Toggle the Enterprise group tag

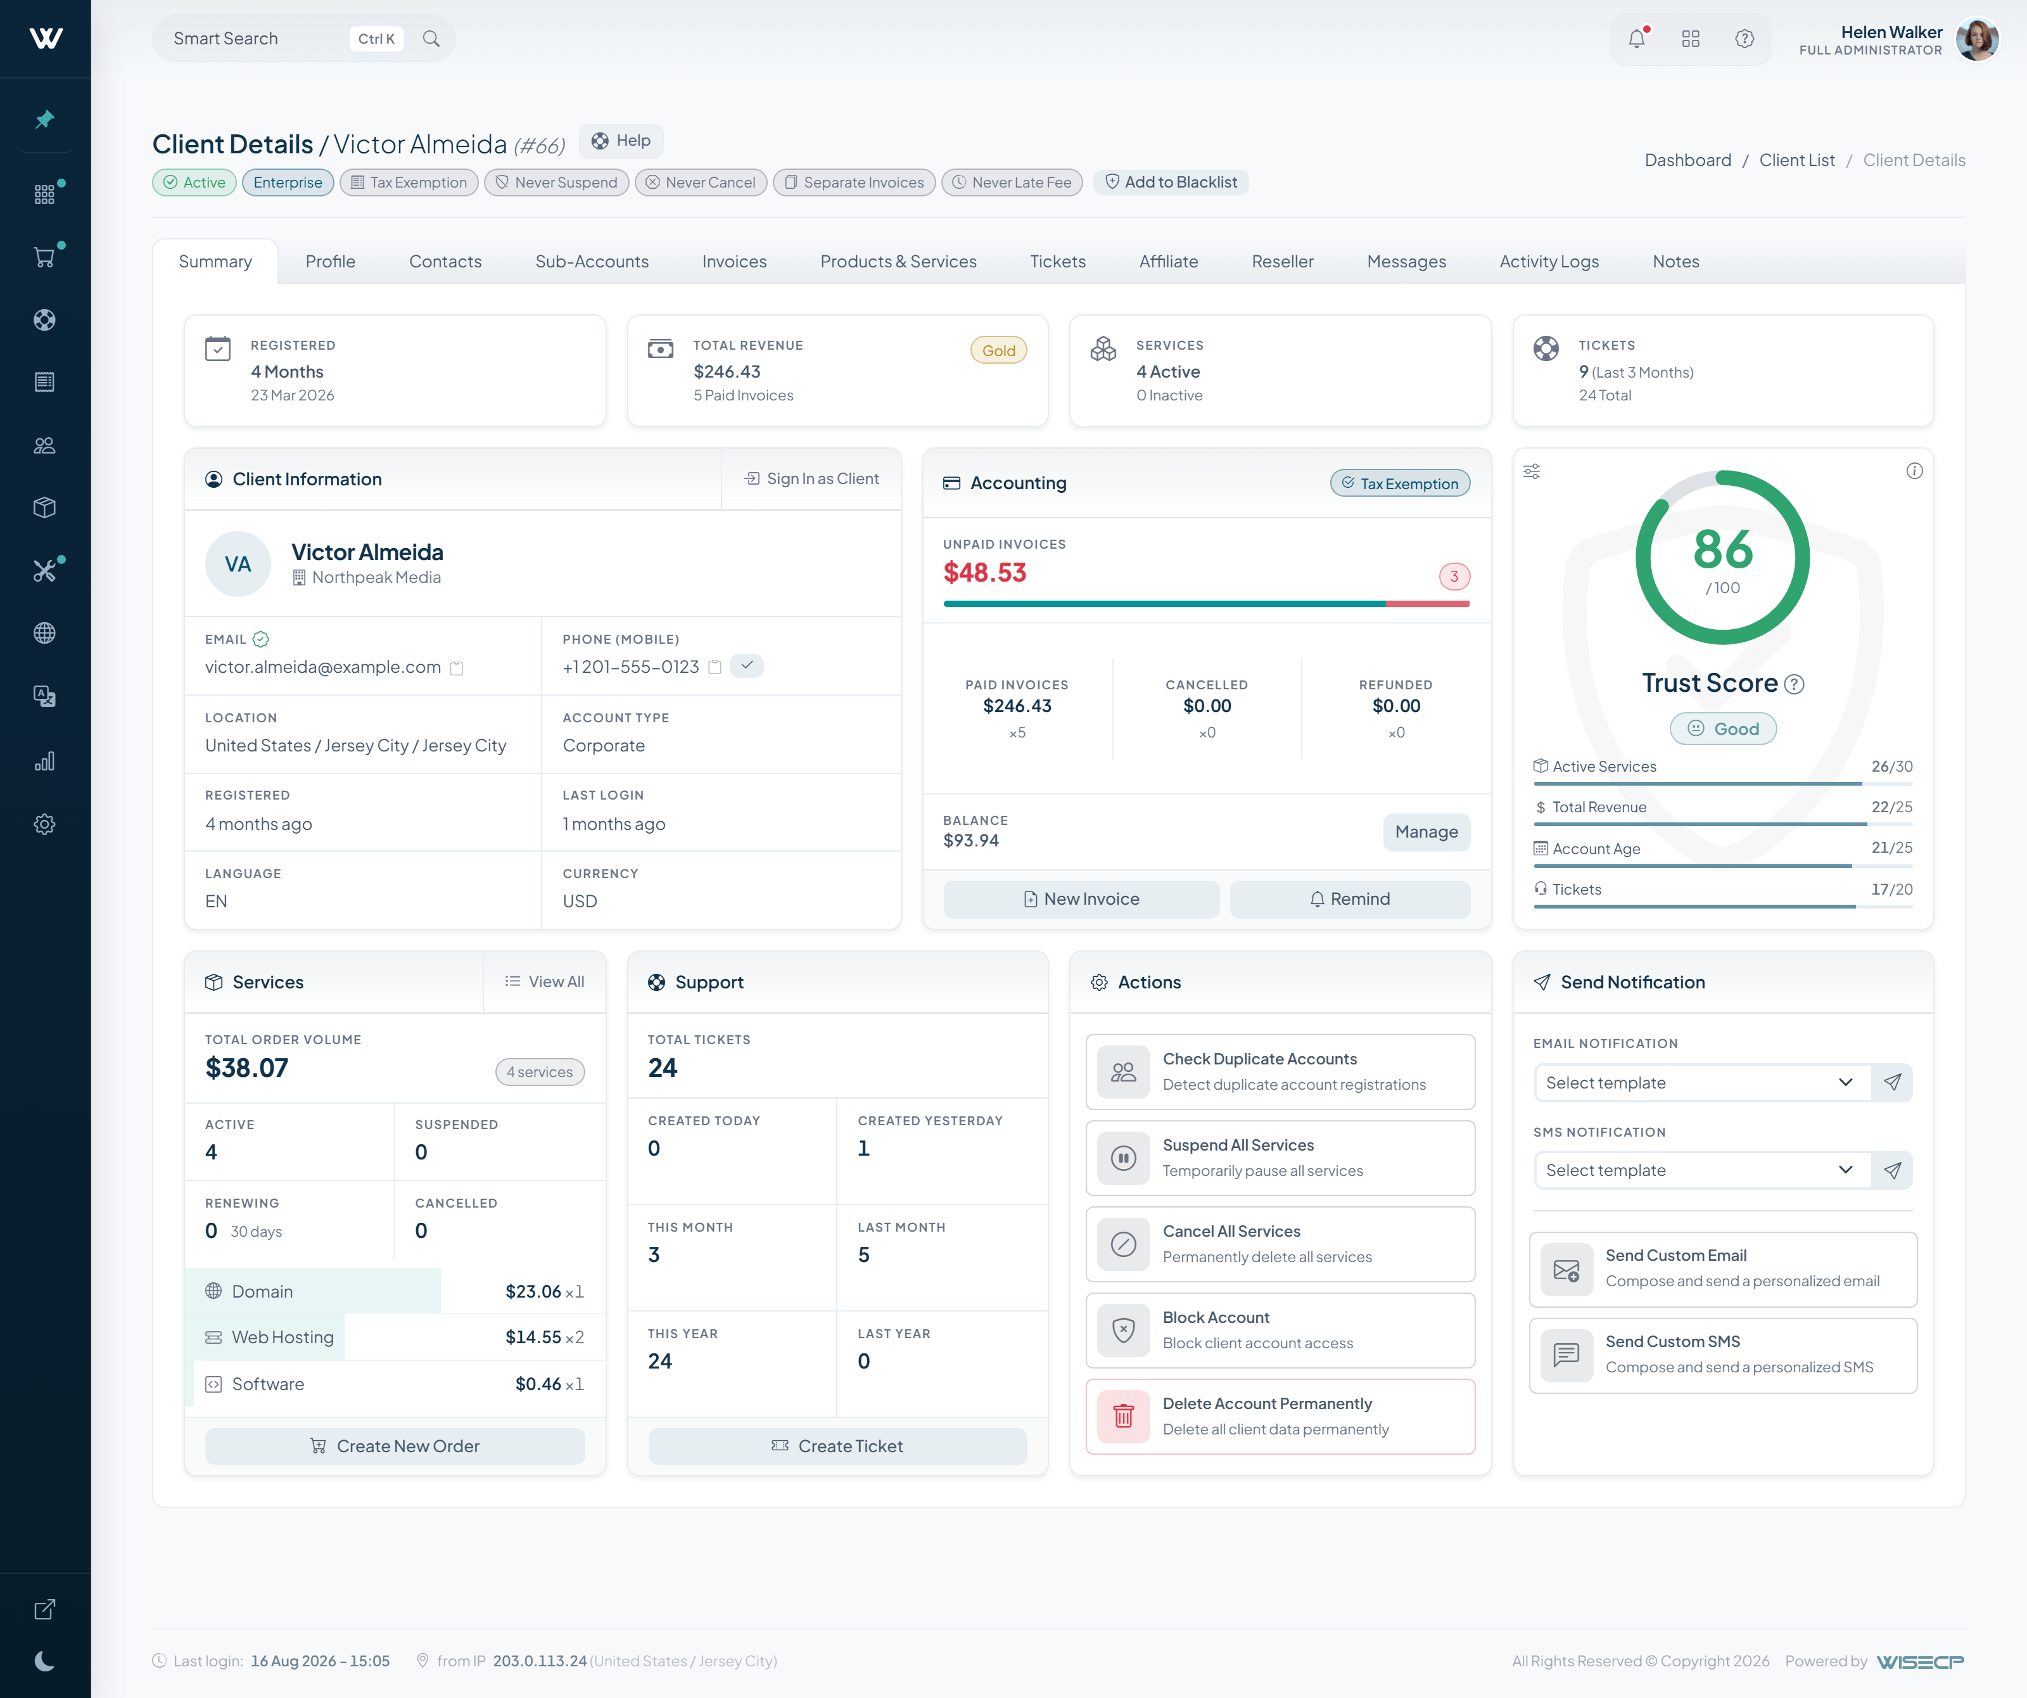click(x=288, y=182)
